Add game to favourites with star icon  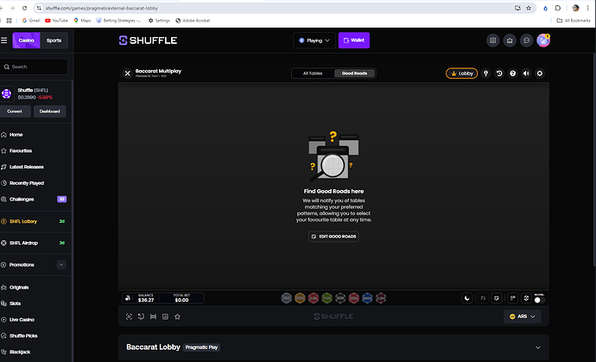(x=177, y=317)
